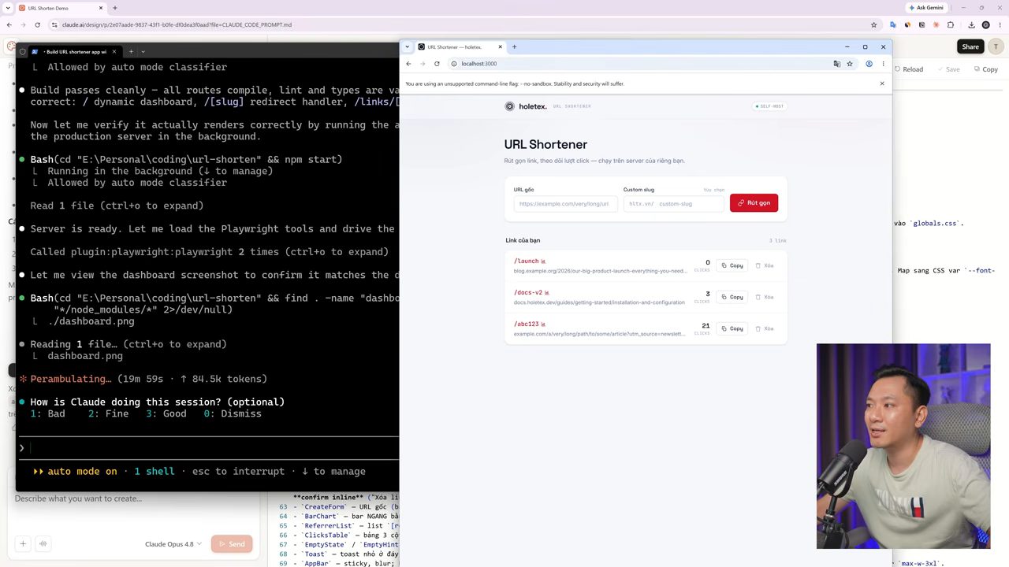The image size is (1009, 567).
Task: Click the Rút gọn shorten button
Action: pyautogui.click(x=754, y=203)
